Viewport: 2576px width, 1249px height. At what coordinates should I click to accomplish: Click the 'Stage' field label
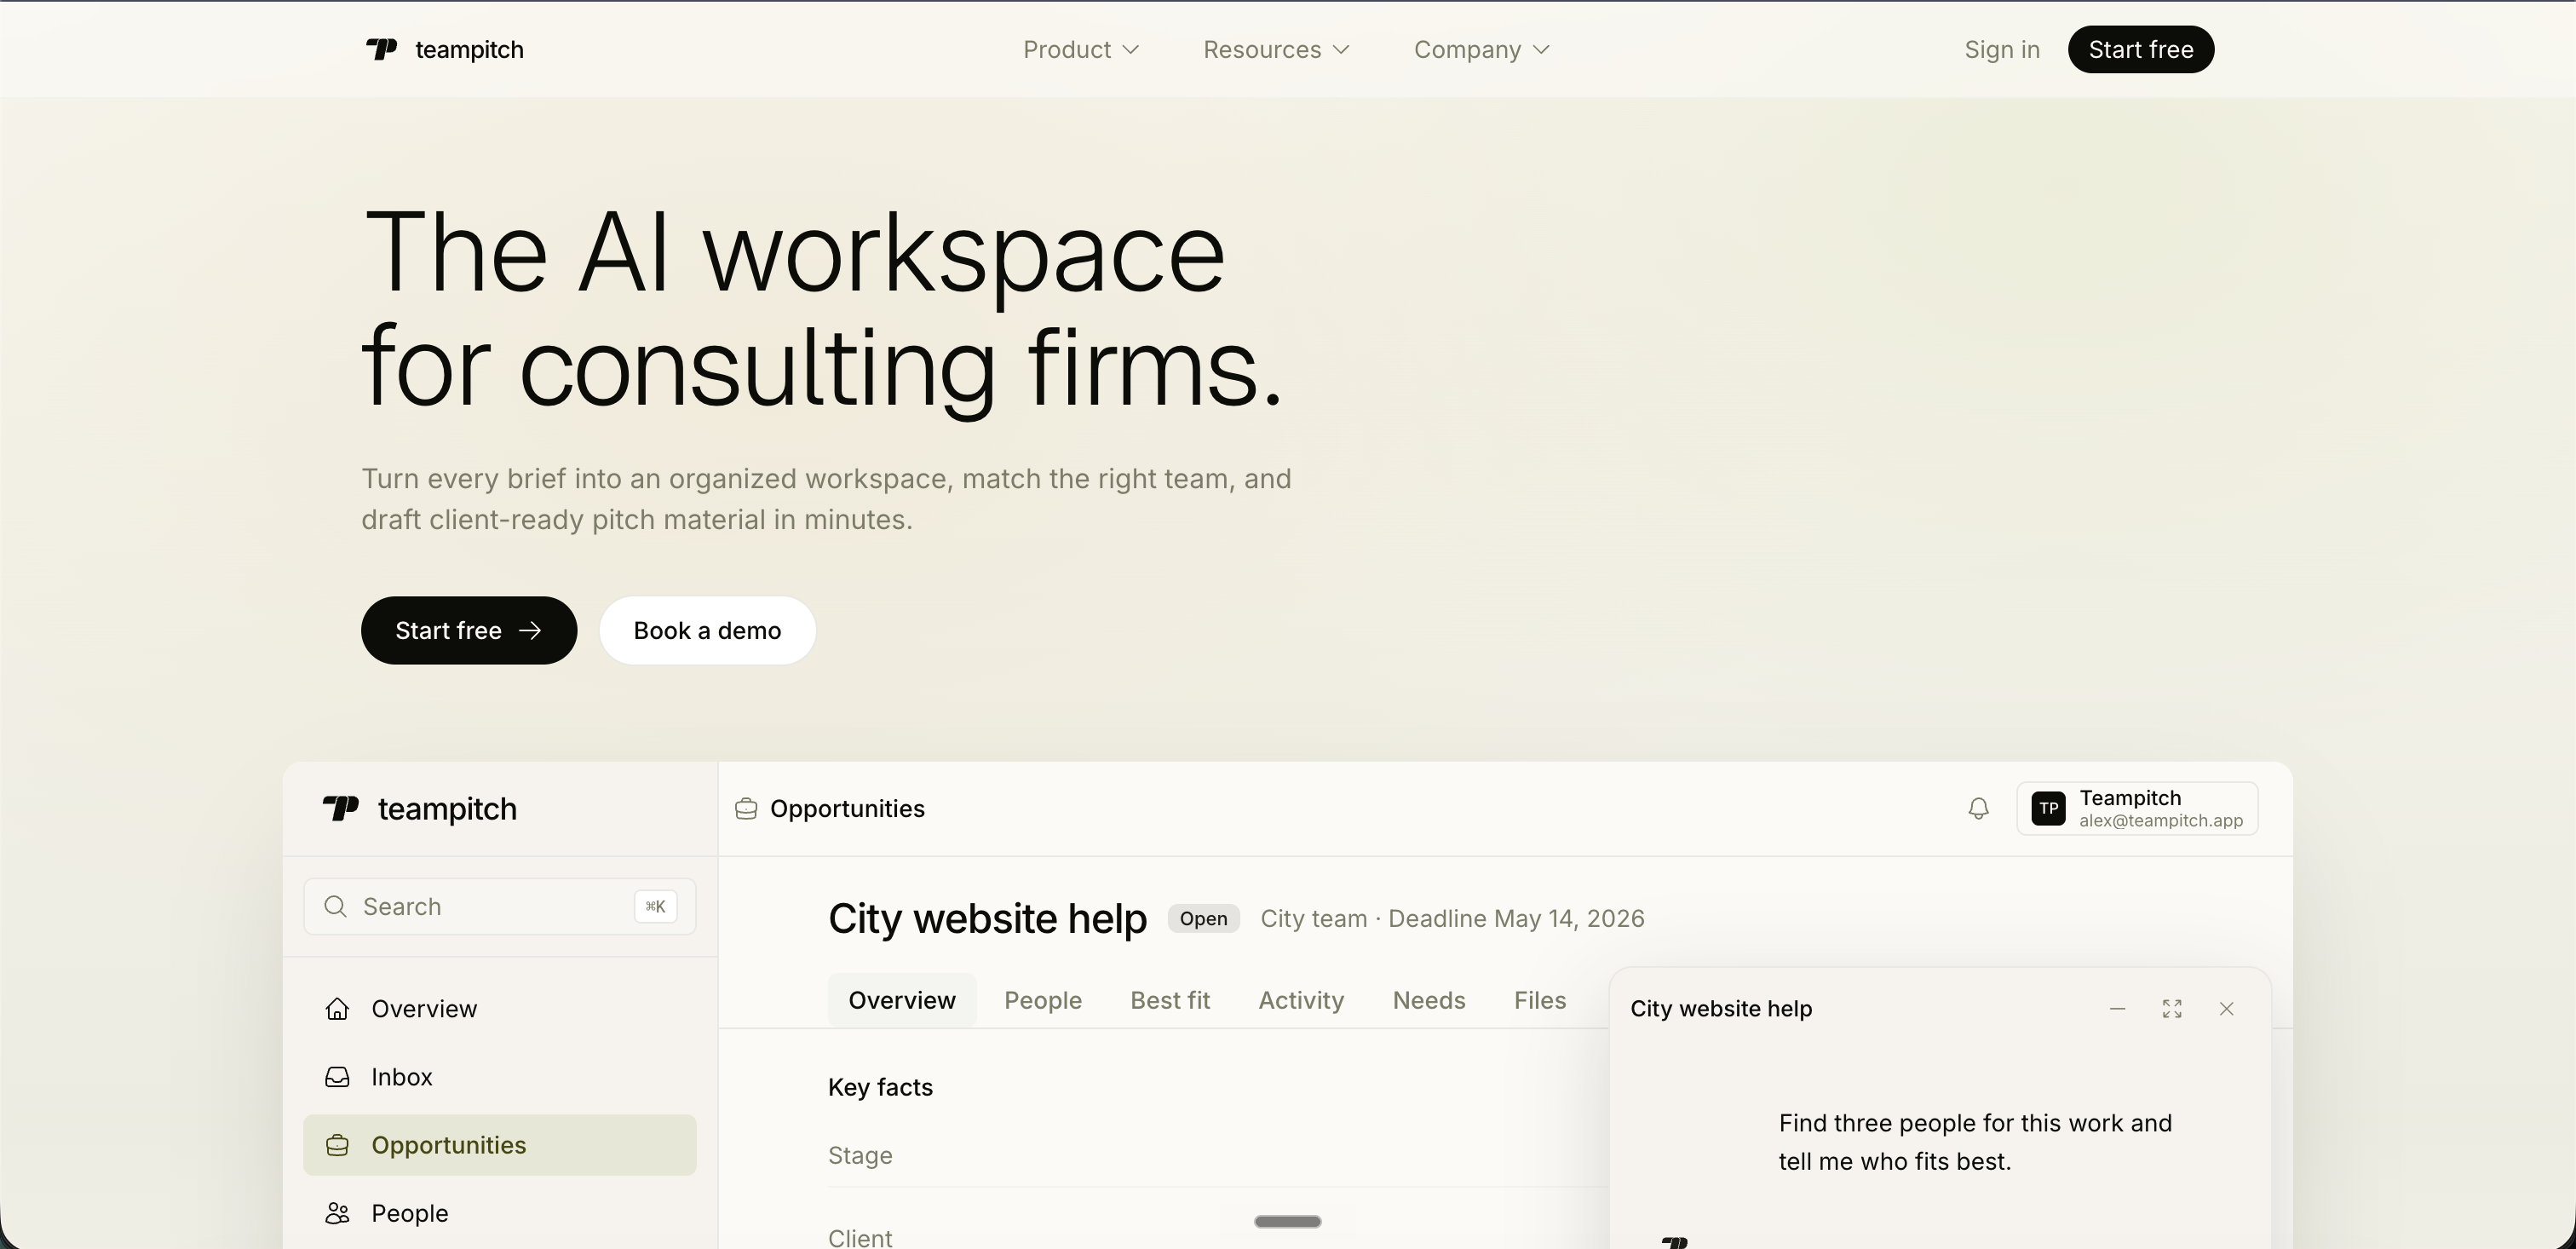[x=860, y=1155]
